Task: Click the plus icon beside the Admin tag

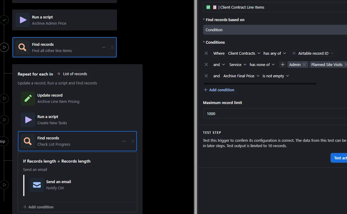Action: point(283,64)
